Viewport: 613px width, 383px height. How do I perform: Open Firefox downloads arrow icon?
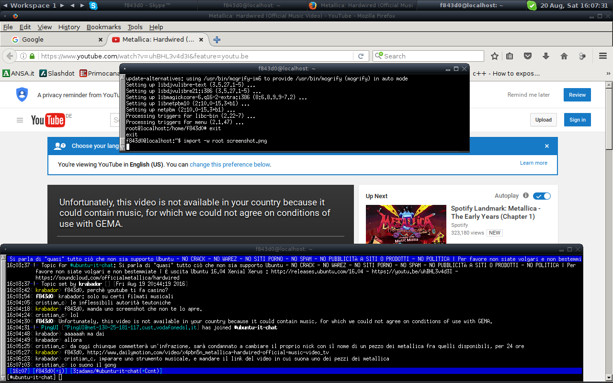tap(546, 56)
